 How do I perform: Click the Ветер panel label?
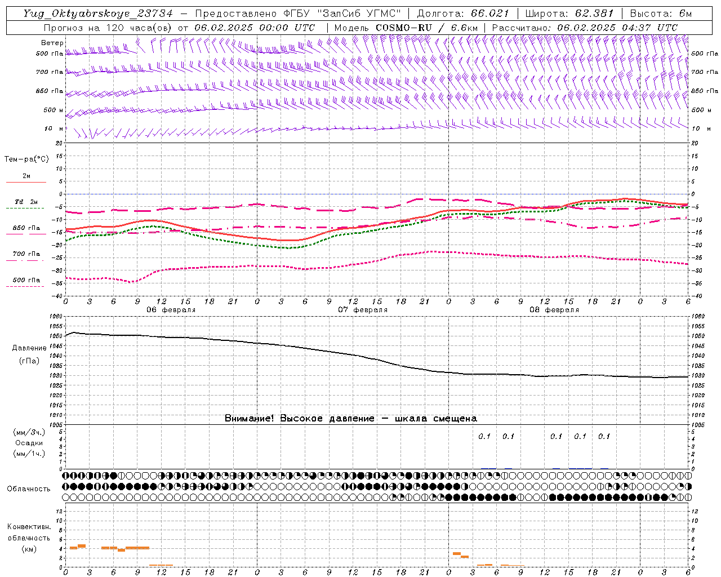(52, 43)
